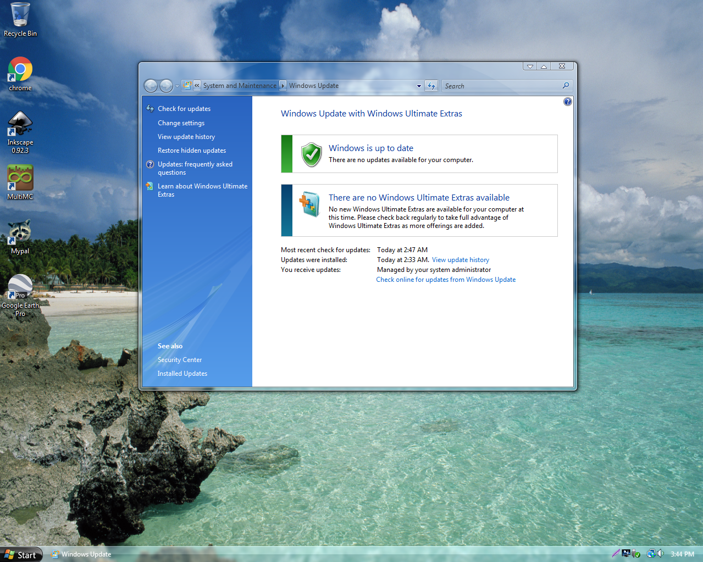703x562 pixels.
Task: Click the refresh icon beside address bar
Action: click(431, 86)
